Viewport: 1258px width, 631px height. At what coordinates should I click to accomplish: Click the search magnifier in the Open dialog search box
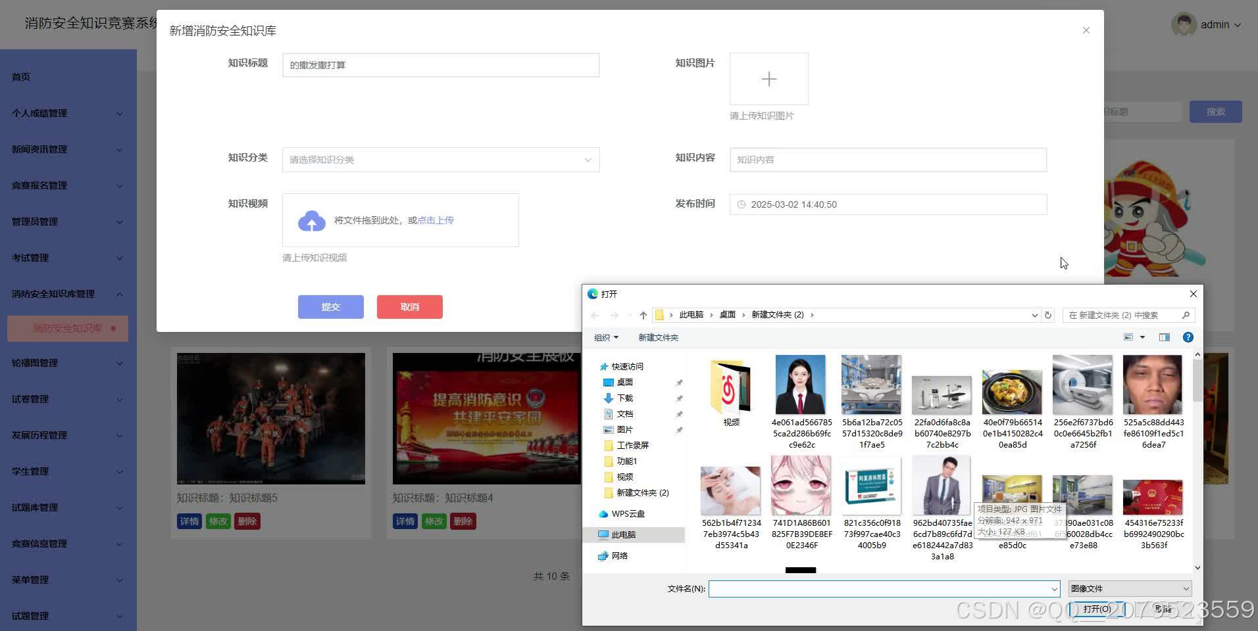1186,315
